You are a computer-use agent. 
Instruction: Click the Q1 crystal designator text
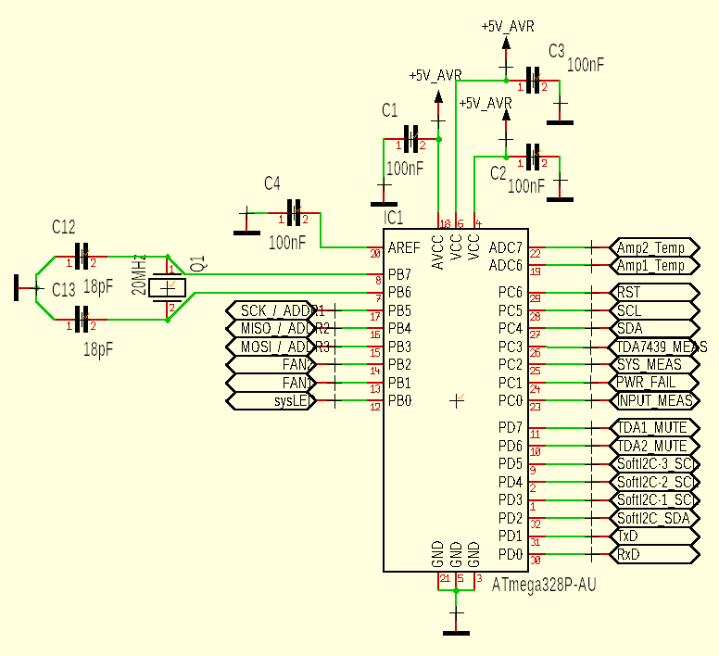[198, 263]
